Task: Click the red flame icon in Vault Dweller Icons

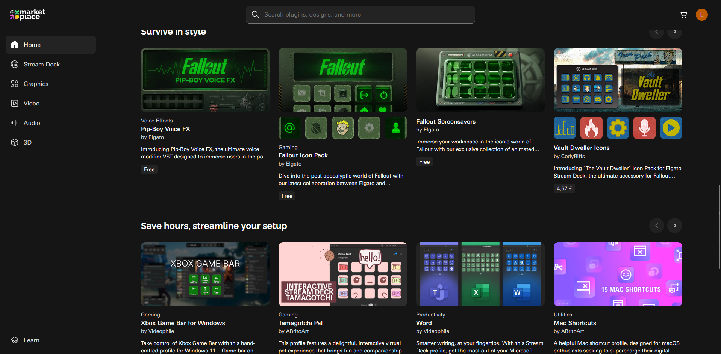Action: 591,128
